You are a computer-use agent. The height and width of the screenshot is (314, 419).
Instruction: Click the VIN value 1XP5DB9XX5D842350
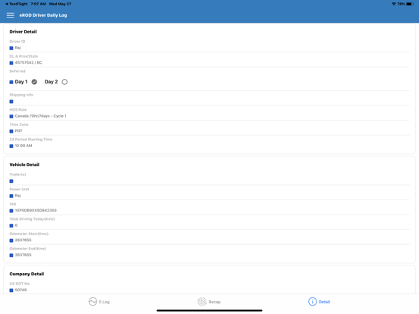coord(36,210)
